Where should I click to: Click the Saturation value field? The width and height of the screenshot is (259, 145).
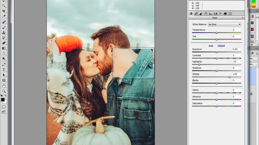(236, 104)
